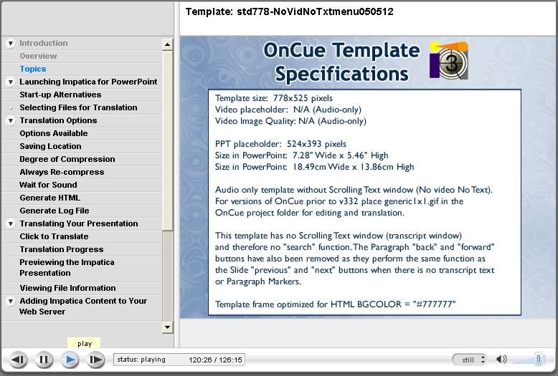Open the 'still' mode dropdown
Screen dimensions: 558x376
click(469, 360)
